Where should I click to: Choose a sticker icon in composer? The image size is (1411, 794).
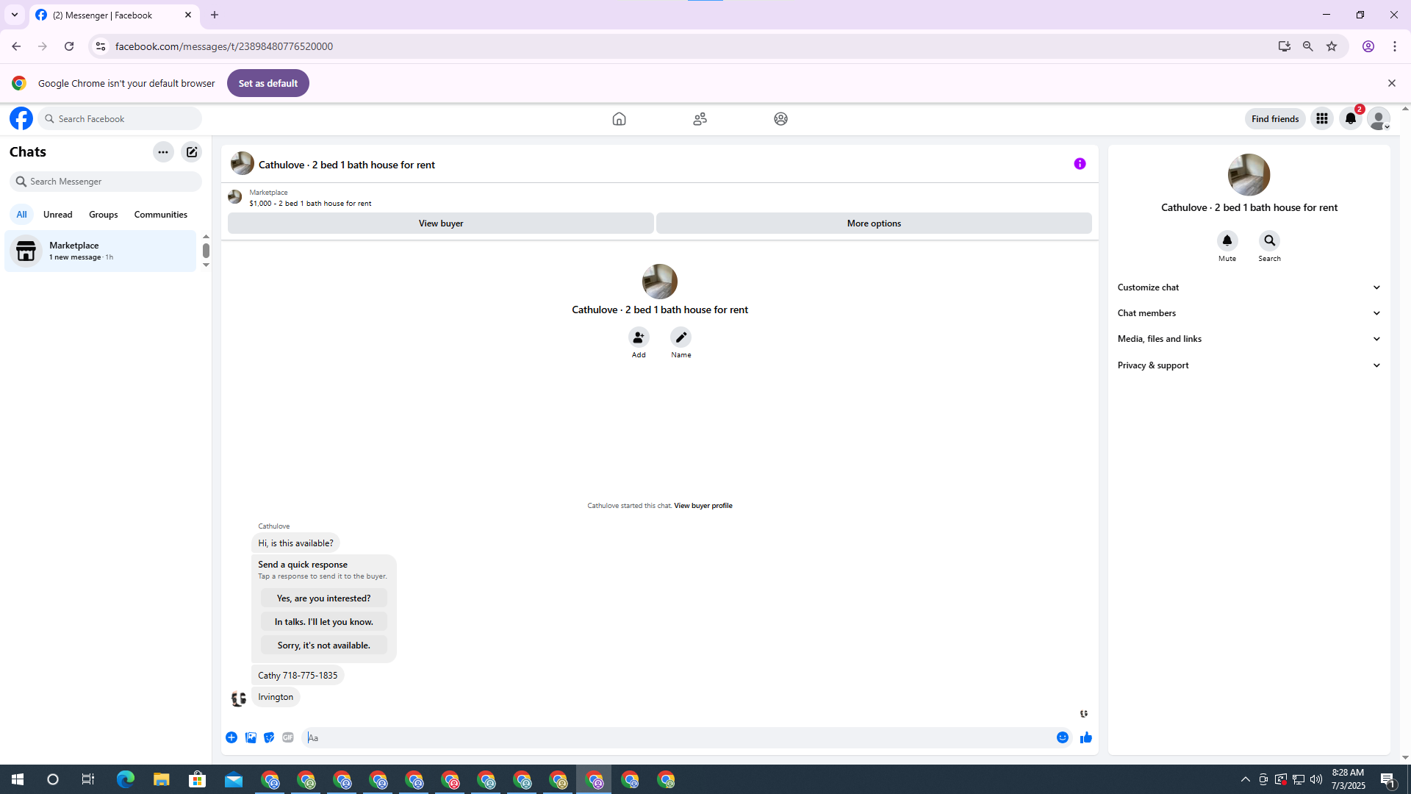coord(269,737)
